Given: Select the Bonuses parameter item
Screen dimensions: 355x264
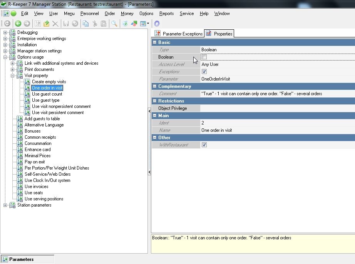Looking at the screenshot, I should click(32, 131).
